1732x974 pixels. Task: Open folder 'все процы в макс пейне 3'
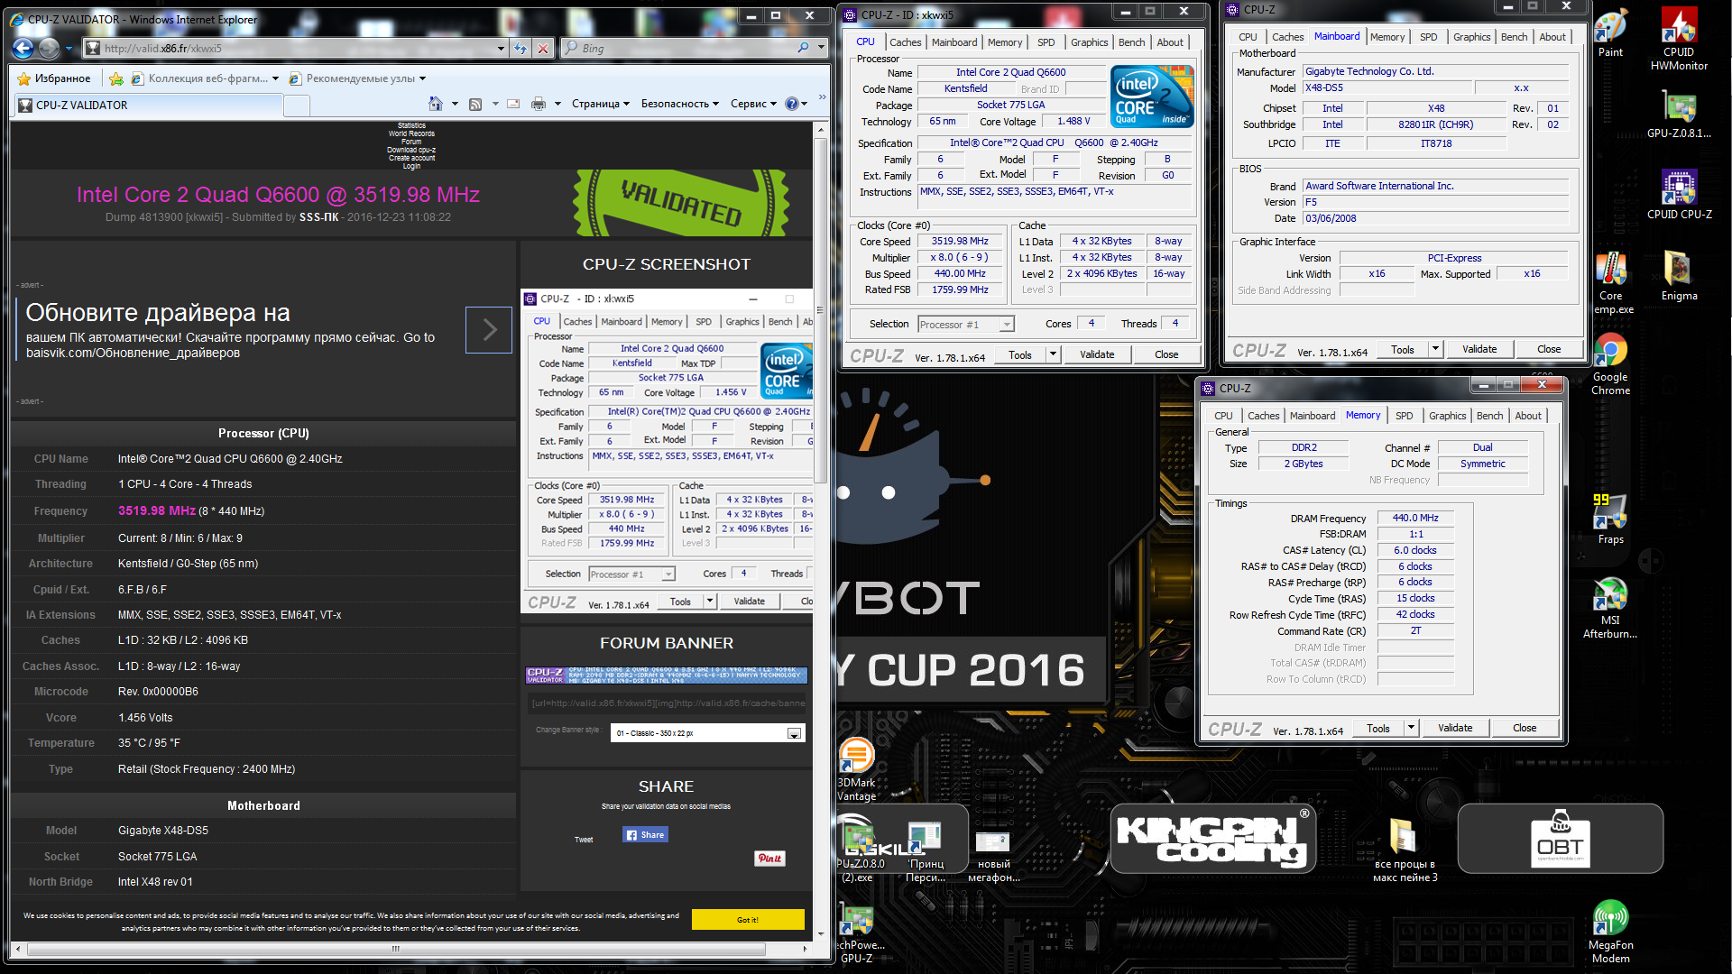1405,850
